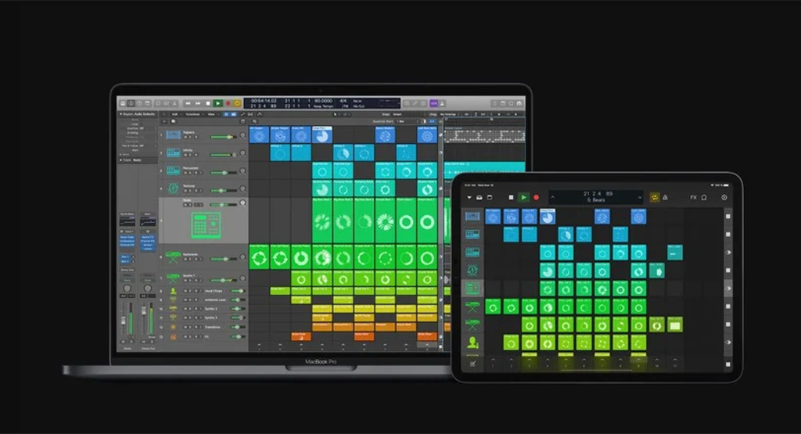
Task: Mute the Toppers track on MacBook
Action: [185, 138]
